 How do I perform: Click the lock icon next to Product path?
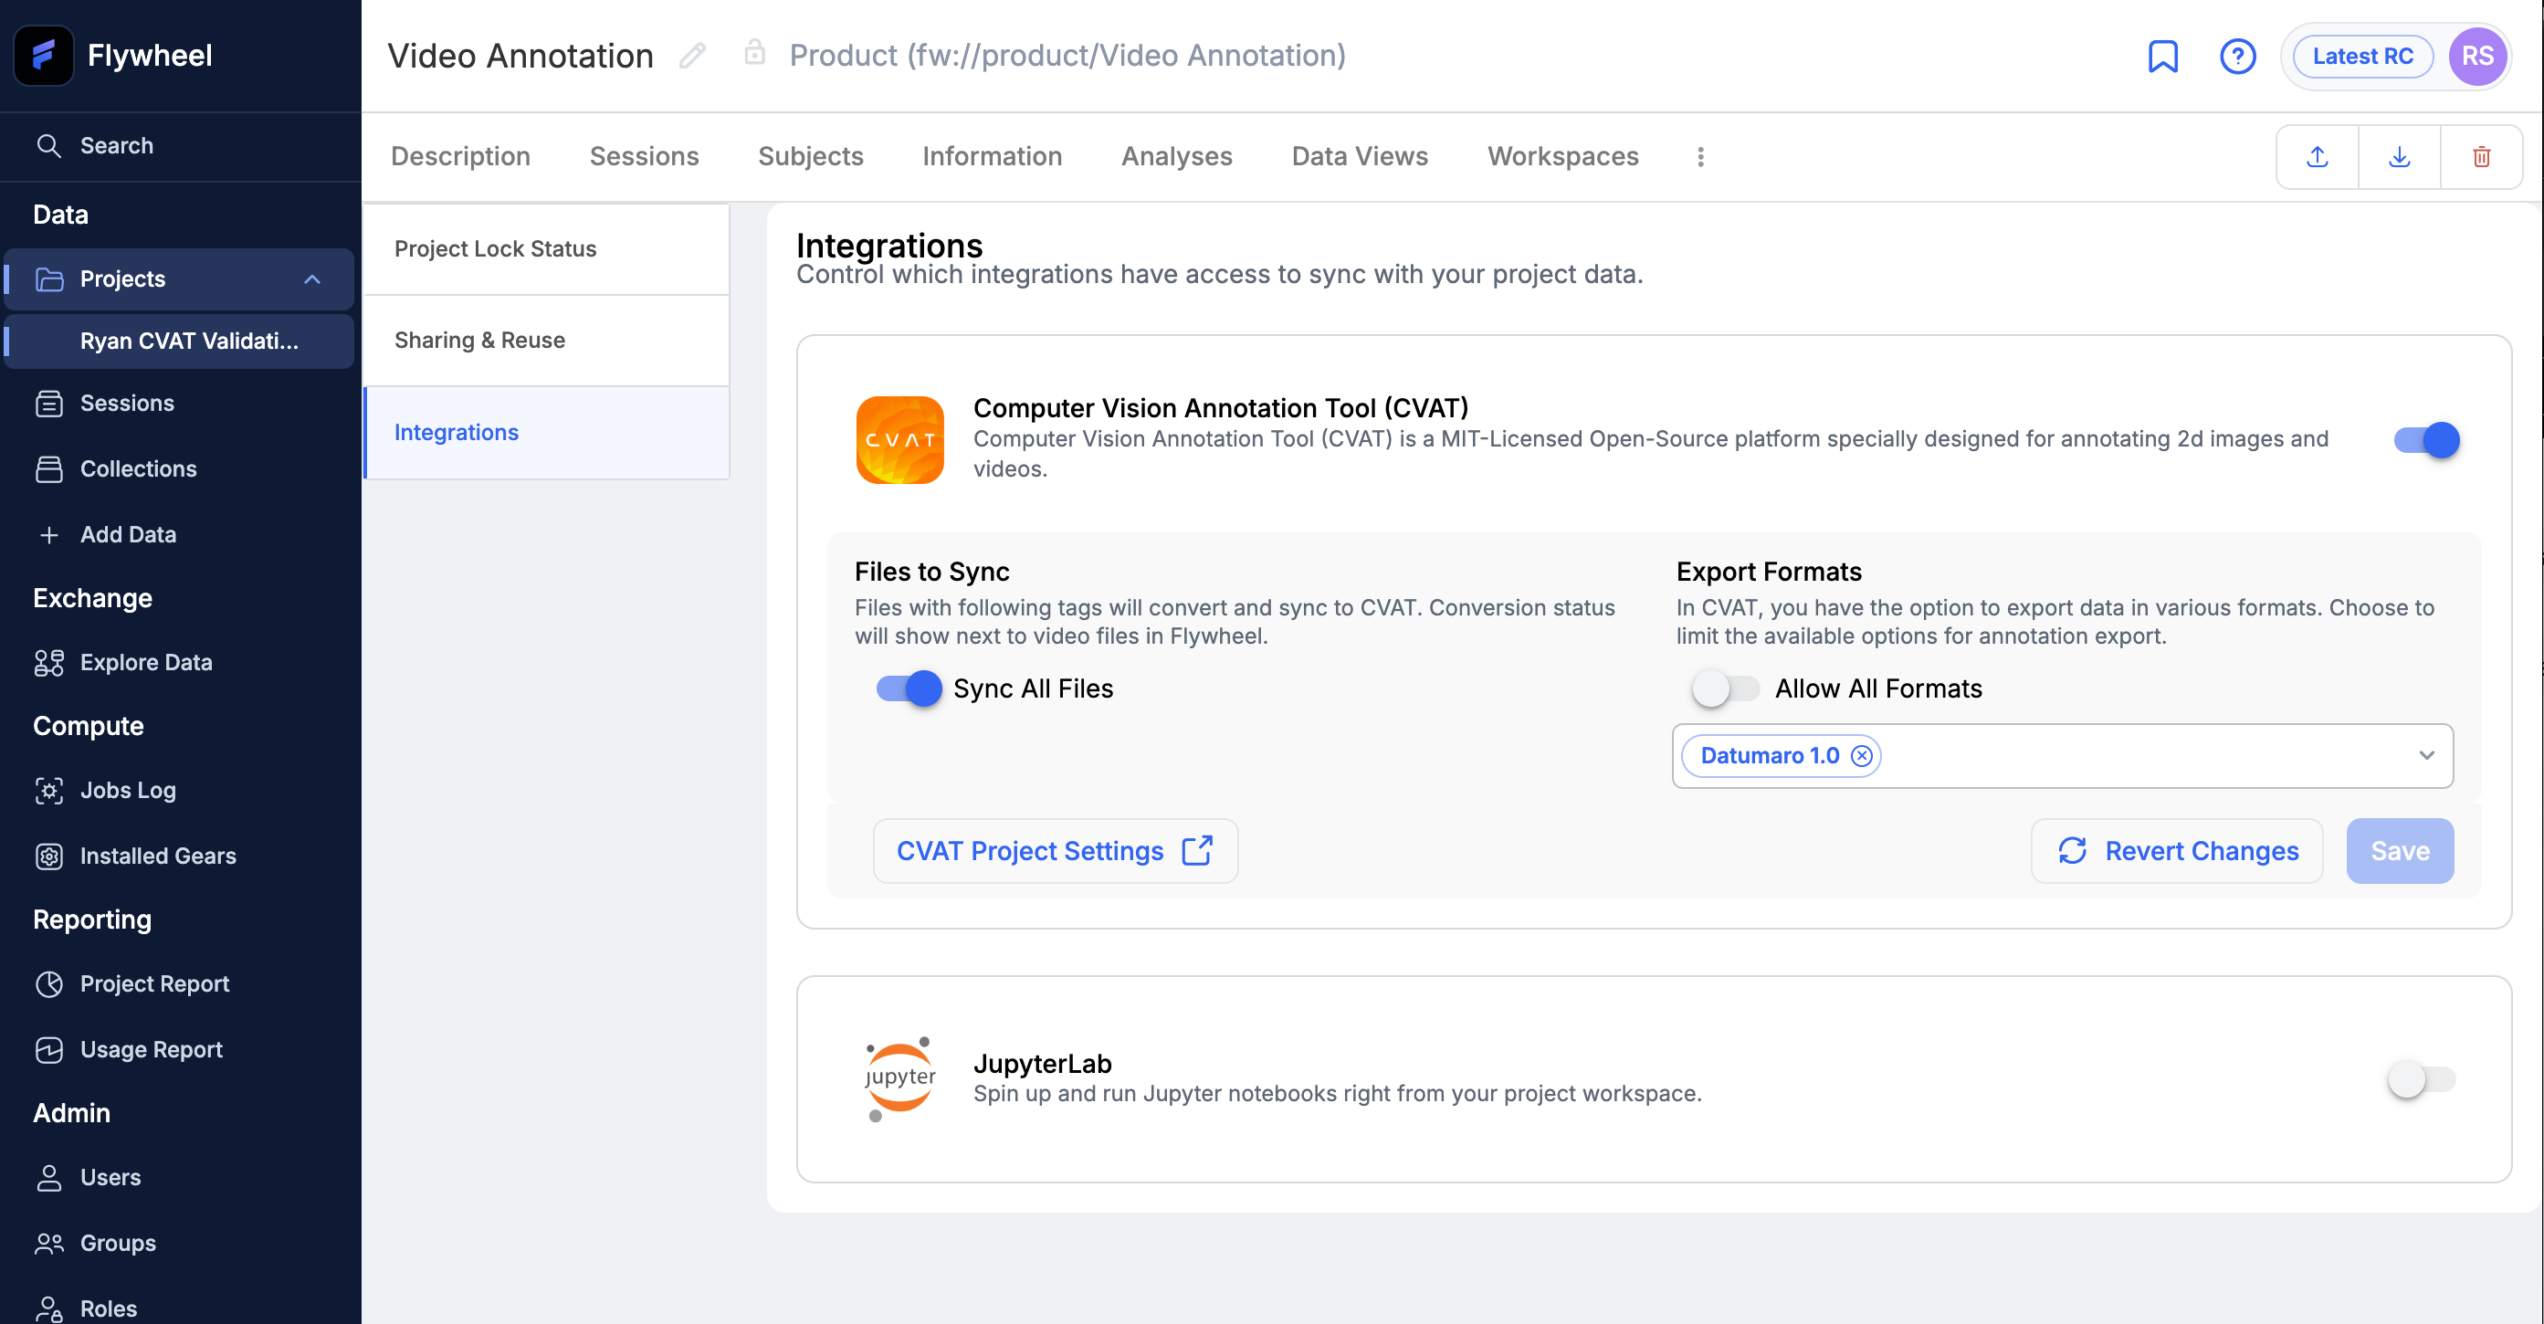pos(754,52)
